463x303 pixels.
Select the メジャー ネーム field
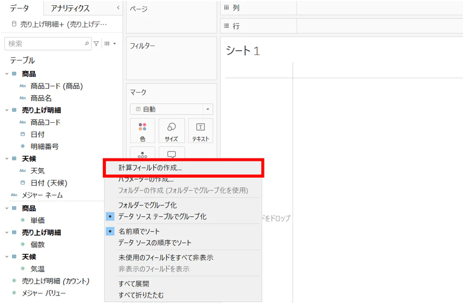tap(42, 195)
